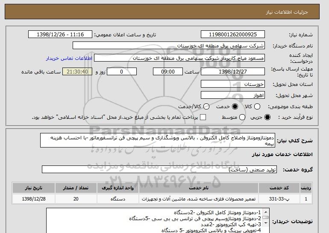Toggle the اسناد خزانه اسلامی payment checkbox
Image resolution: width=329 pixels, height=233 pixels.
pyautogui.click(x=203, y=117)
